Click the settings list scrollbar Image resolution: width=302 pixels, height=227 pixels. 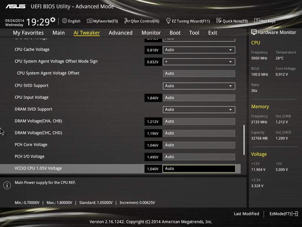tap(244, 140)
